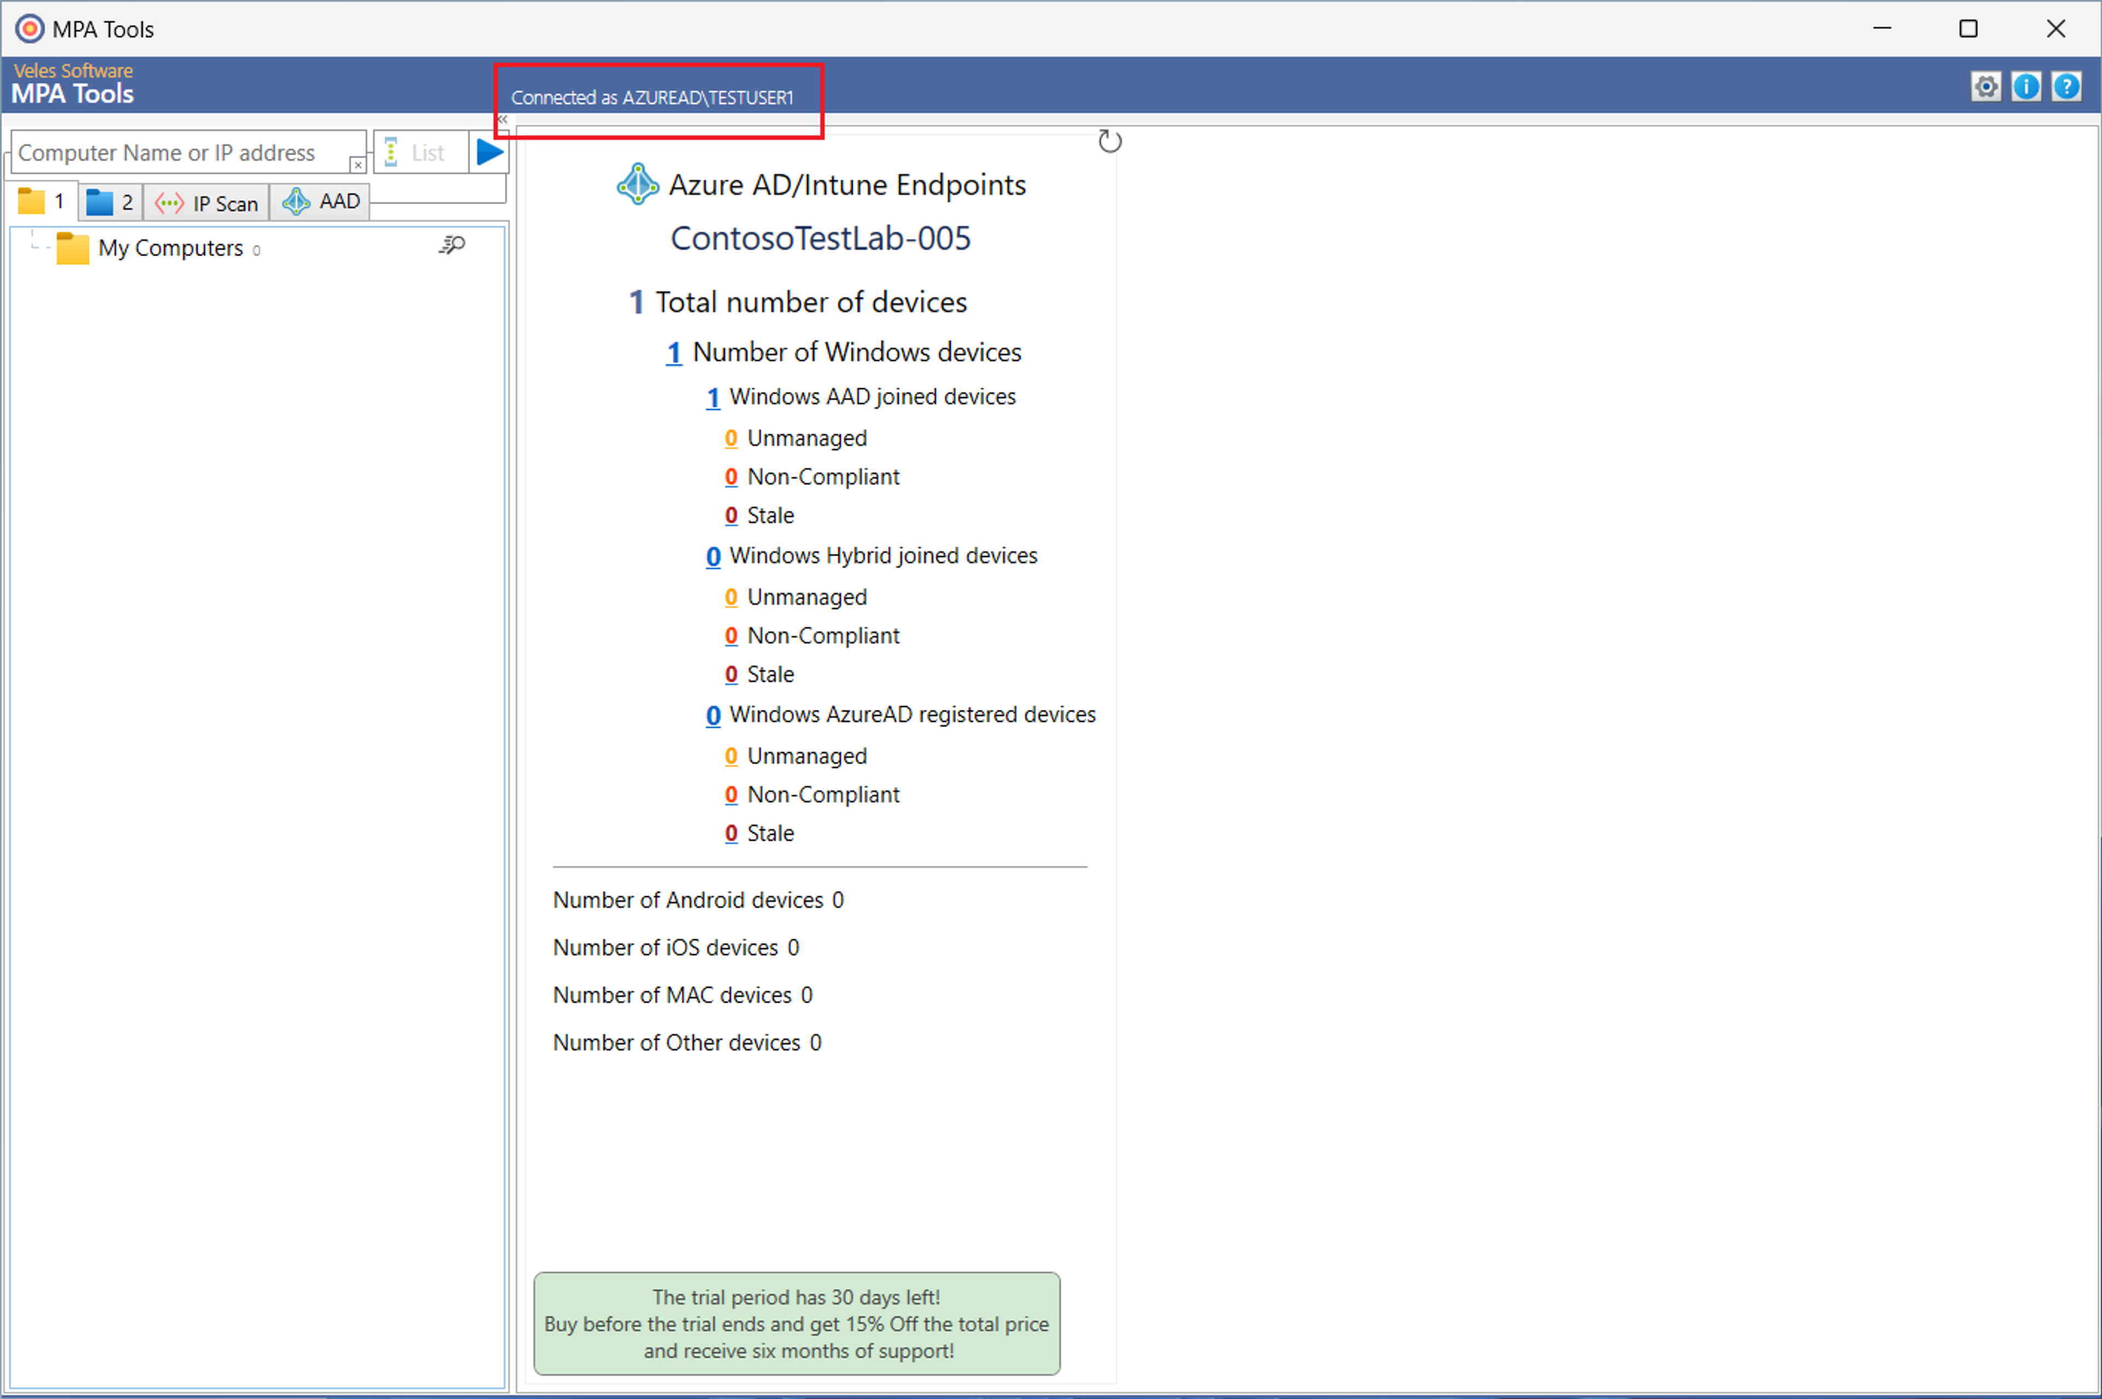
Task: Maximize the MPA Tools window
Action: (1968, 28)
